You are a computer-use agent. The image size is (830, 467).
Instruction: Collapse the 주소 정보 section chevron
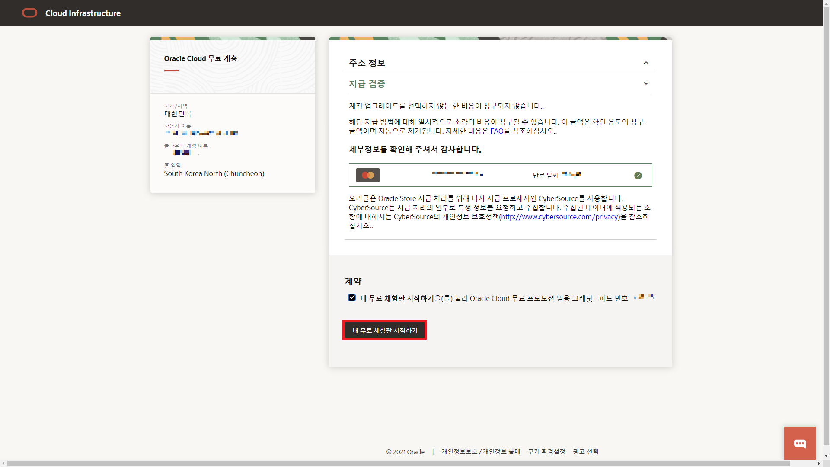pyautogui.click(x=646, y=63)
